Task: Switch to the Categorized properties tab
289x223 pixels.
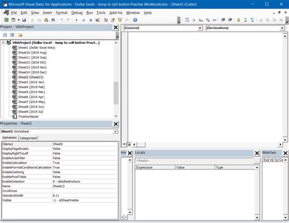Action: coord(28,138)
